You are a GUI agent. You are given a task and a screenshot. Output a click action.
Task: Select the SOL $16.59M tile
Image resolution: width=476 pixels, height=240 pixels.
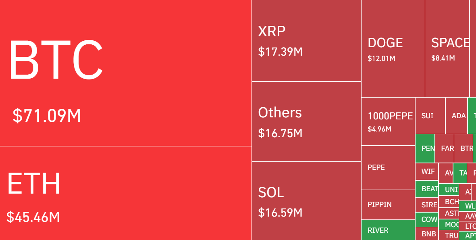pos(306,201)
